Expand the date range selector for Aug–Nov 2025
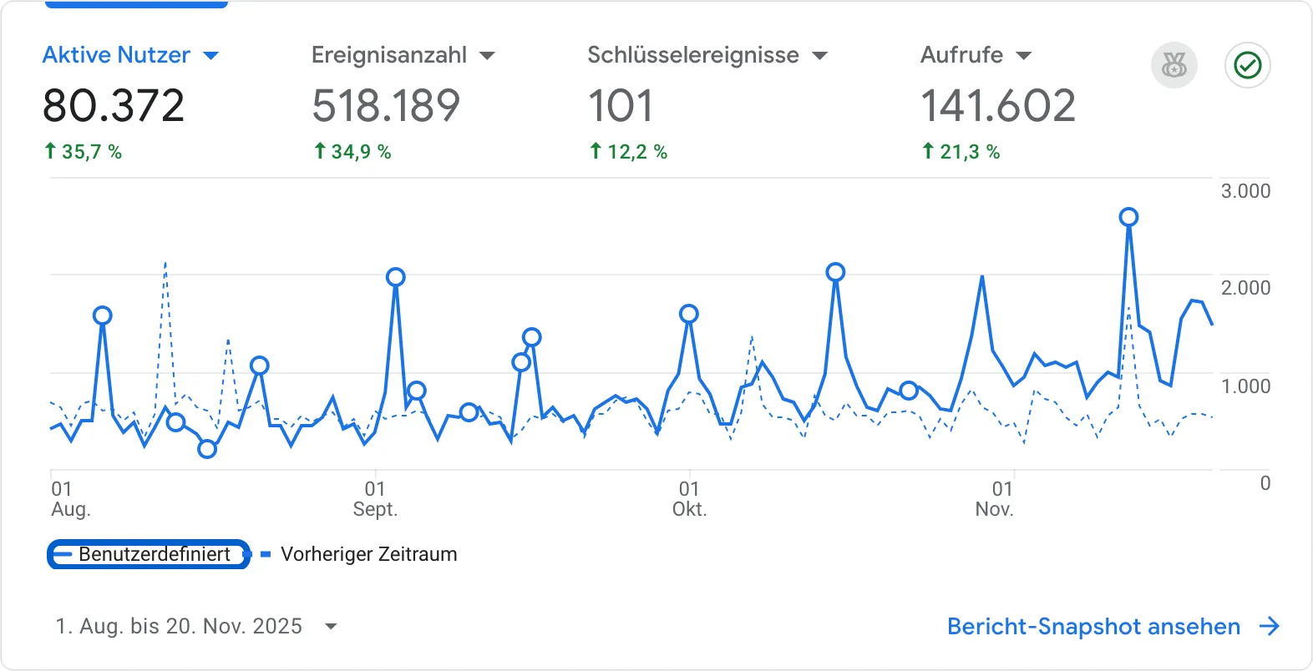1313x671 pixels. point(331,626)
